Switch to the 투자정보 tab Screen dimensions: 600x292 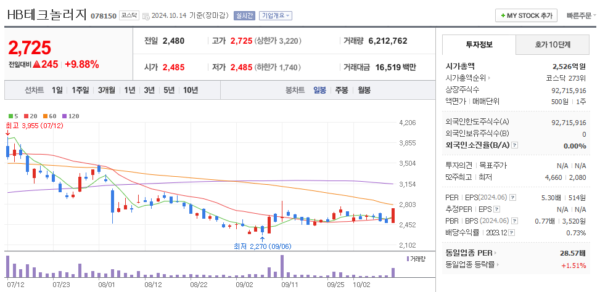(479, 45)
